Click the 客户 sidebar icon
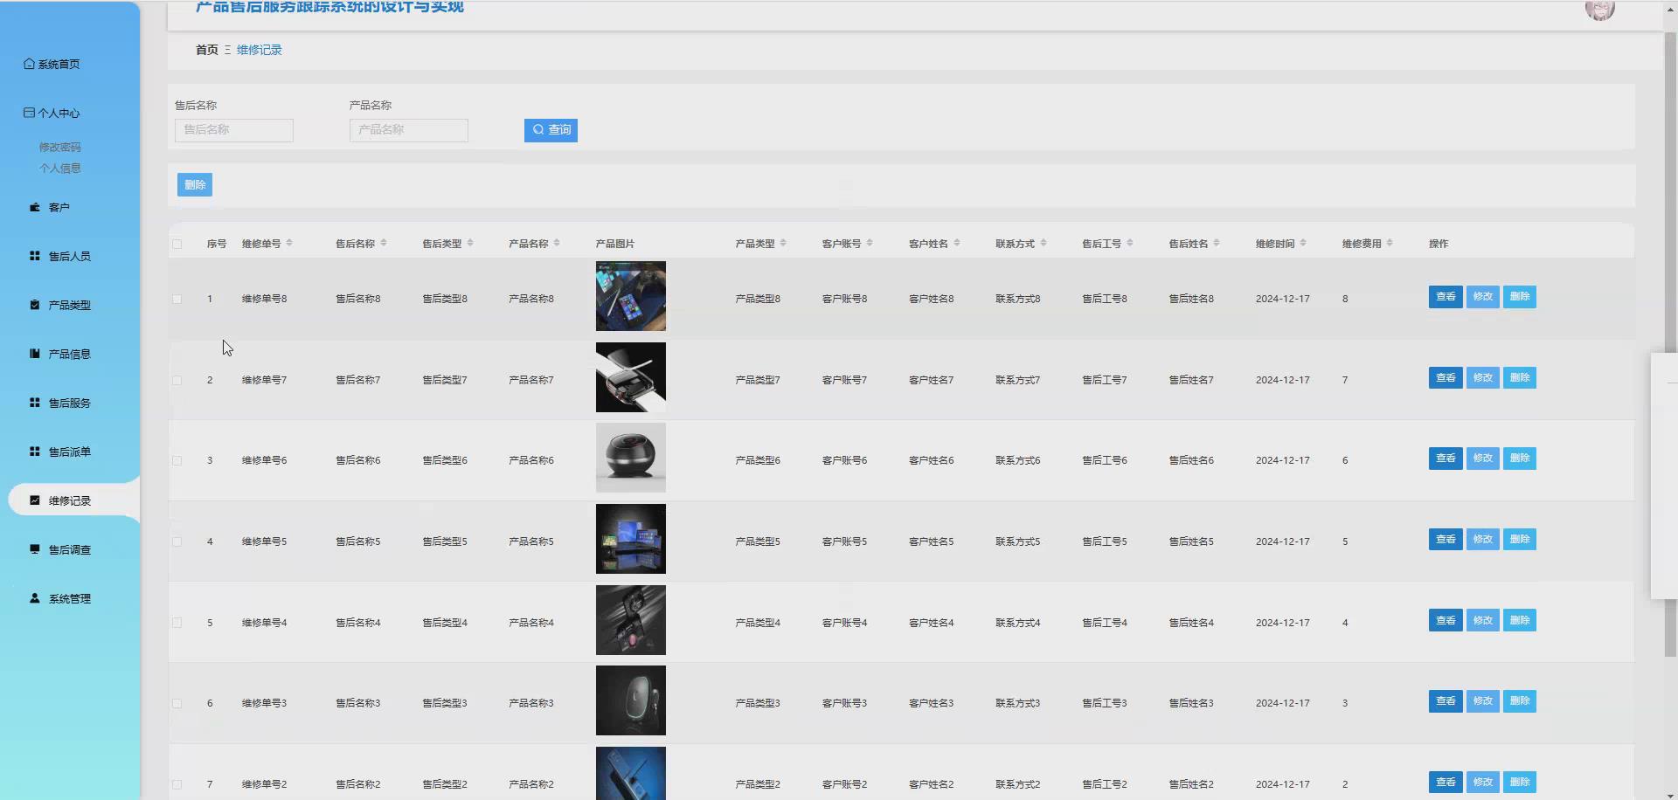Screen dimensions: 1678x800 tap(35, 207)
